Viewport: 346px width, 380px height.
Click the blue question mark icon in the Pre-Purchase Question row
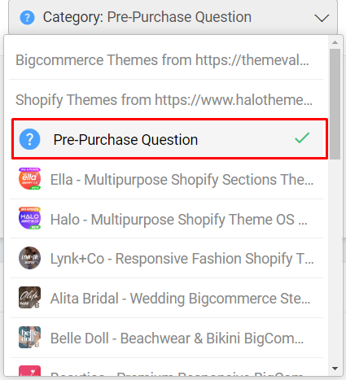point(29,139)
